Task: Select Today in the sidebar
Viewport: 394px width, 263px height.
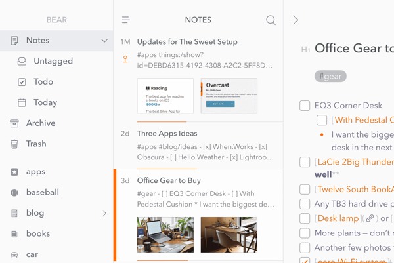Action: point(45,102)
